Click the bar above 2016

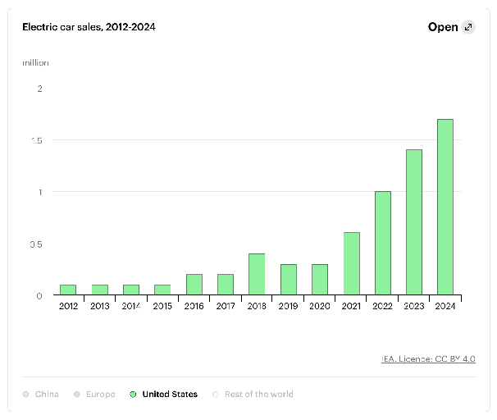[x=194, y=284]
